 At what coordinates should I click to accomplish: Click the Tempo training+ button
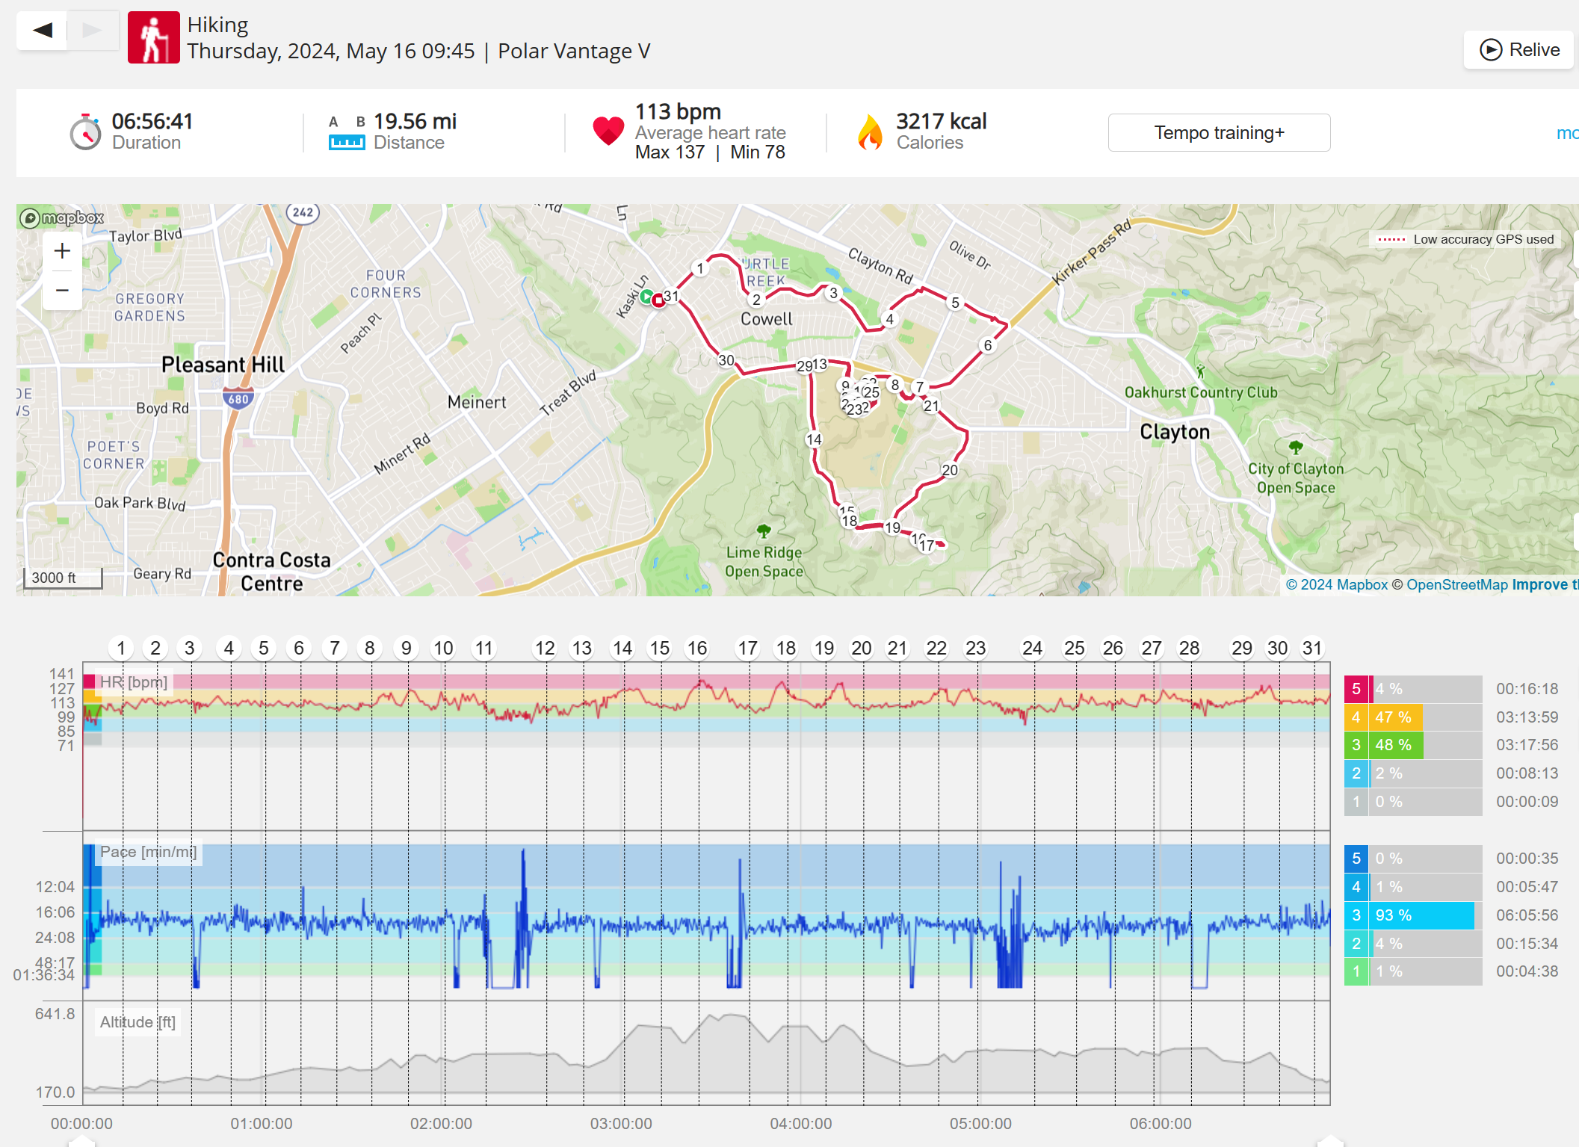pos(1219,133)
